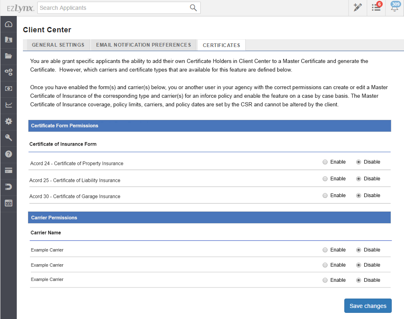This screenshot has height=319, width=404.
Task: Select Disable for Acord 30 Garage Insurance
Action: pos(358,195)
